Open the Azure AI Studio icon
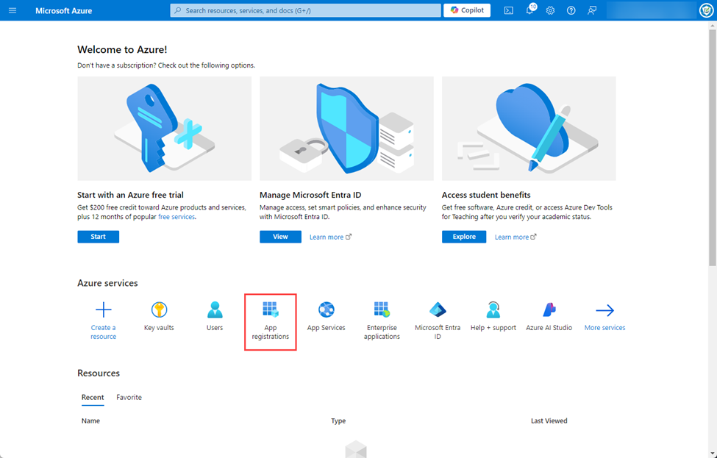Screen dimensions: 717x458 coord(548,309)
